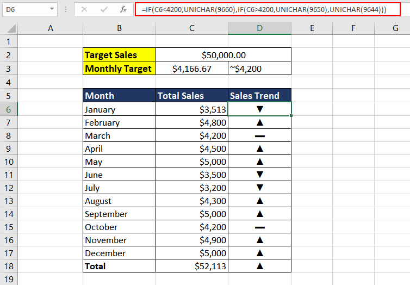Select the column A header
This screenshot has height=285, width=410.
pos(51,28)
